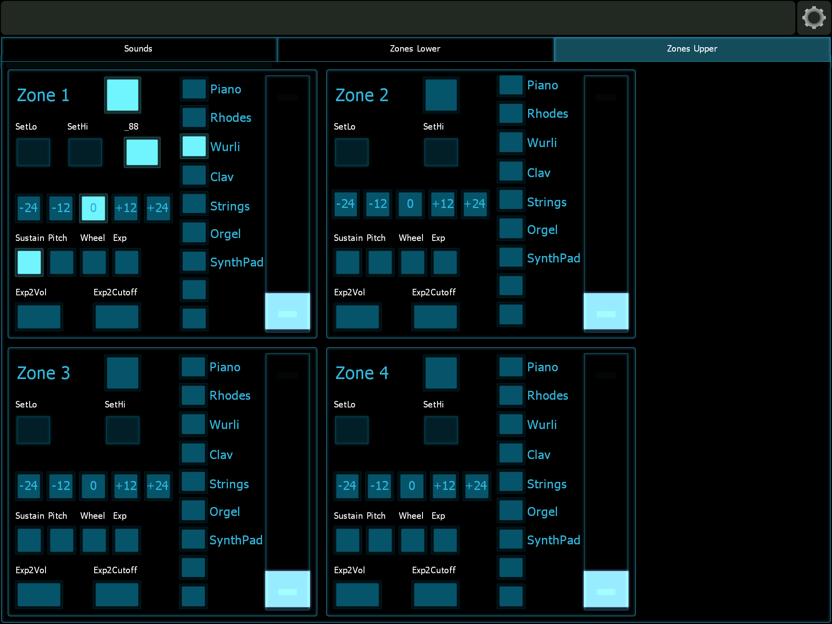This screenshot has height=624, width=832.
Task: Click the Zone 2 volume fader handle
Action: click(x=606, y=311)
